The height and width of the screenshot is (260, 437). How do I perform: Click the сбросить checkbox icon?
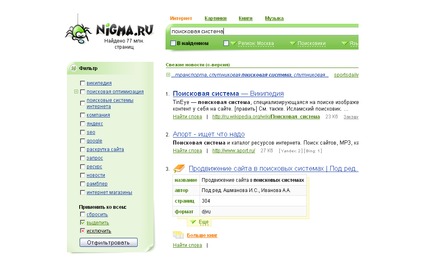(83, 214)
